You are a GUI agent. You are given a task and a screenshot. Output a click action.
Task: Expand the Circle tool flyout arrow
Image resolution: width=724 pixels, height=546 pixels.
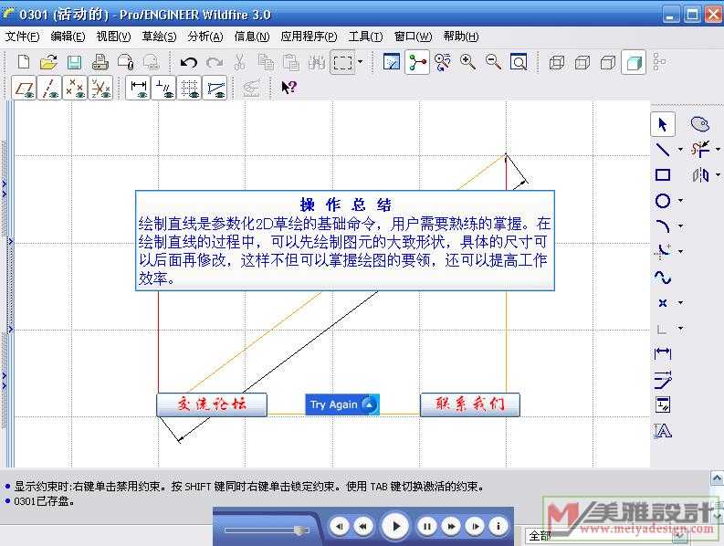(680, 201)
